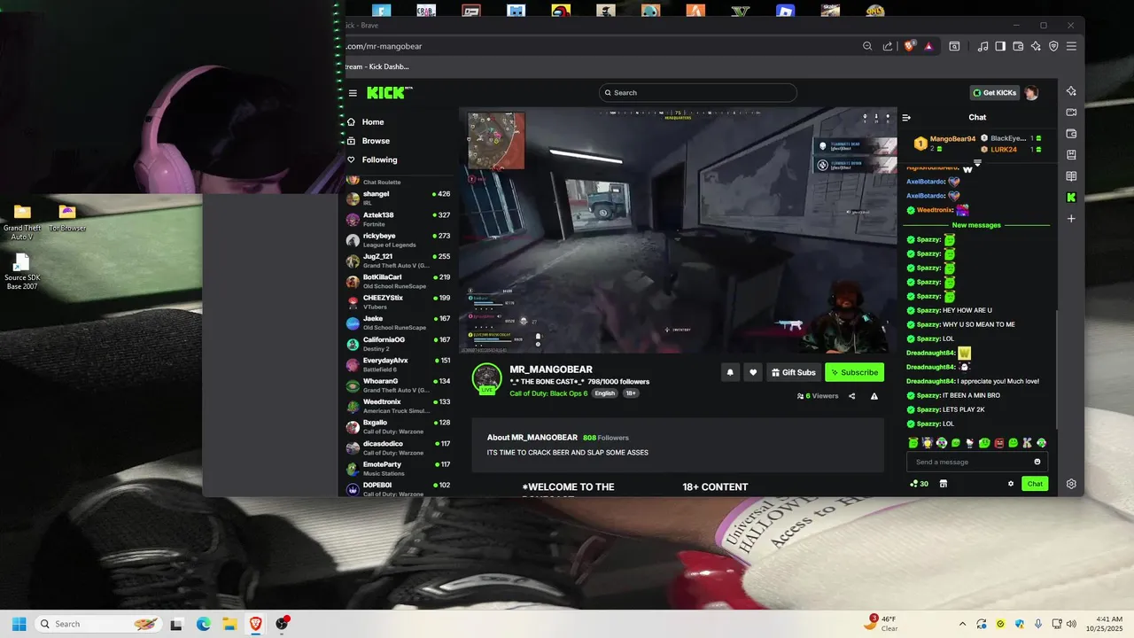Screen dimensions: 1134x638
Task: Open the Tor Browser desktop shortcut
Action: (x=67, y=218)
